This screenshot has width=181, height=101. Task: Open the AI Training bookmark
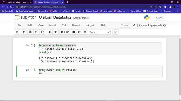point(65,11)
